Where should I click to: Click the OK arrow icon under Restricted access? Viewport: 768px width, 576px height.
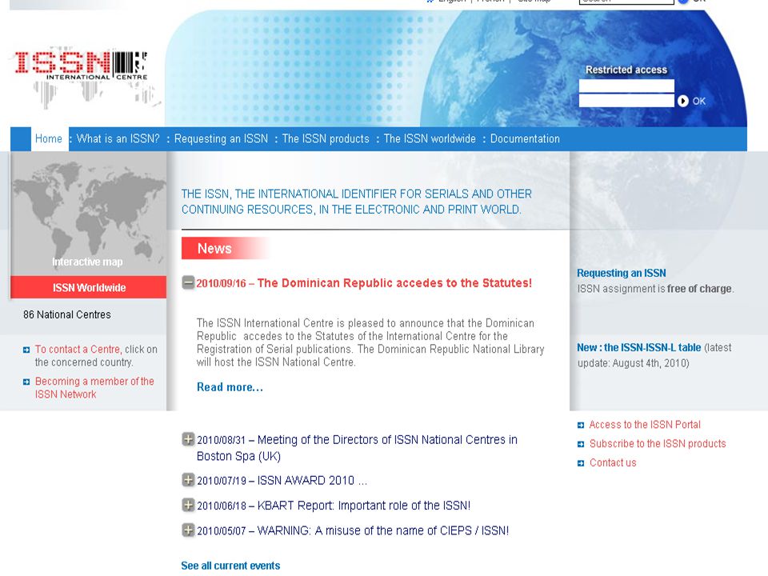pos(682,101)
